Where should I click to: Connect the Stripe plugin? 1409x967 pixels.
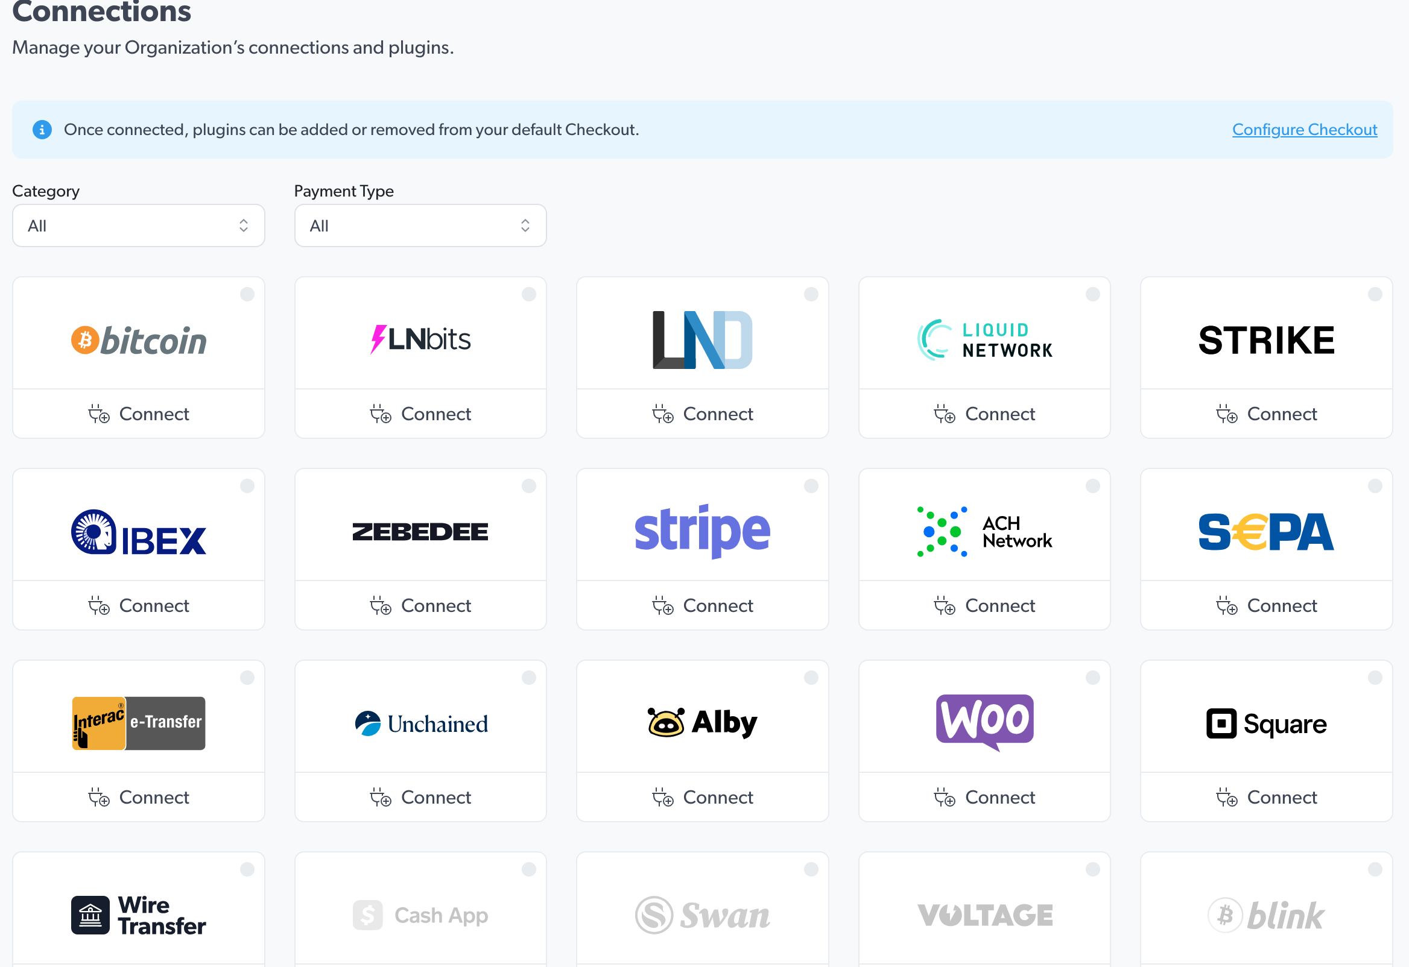[x=702, y=605]
